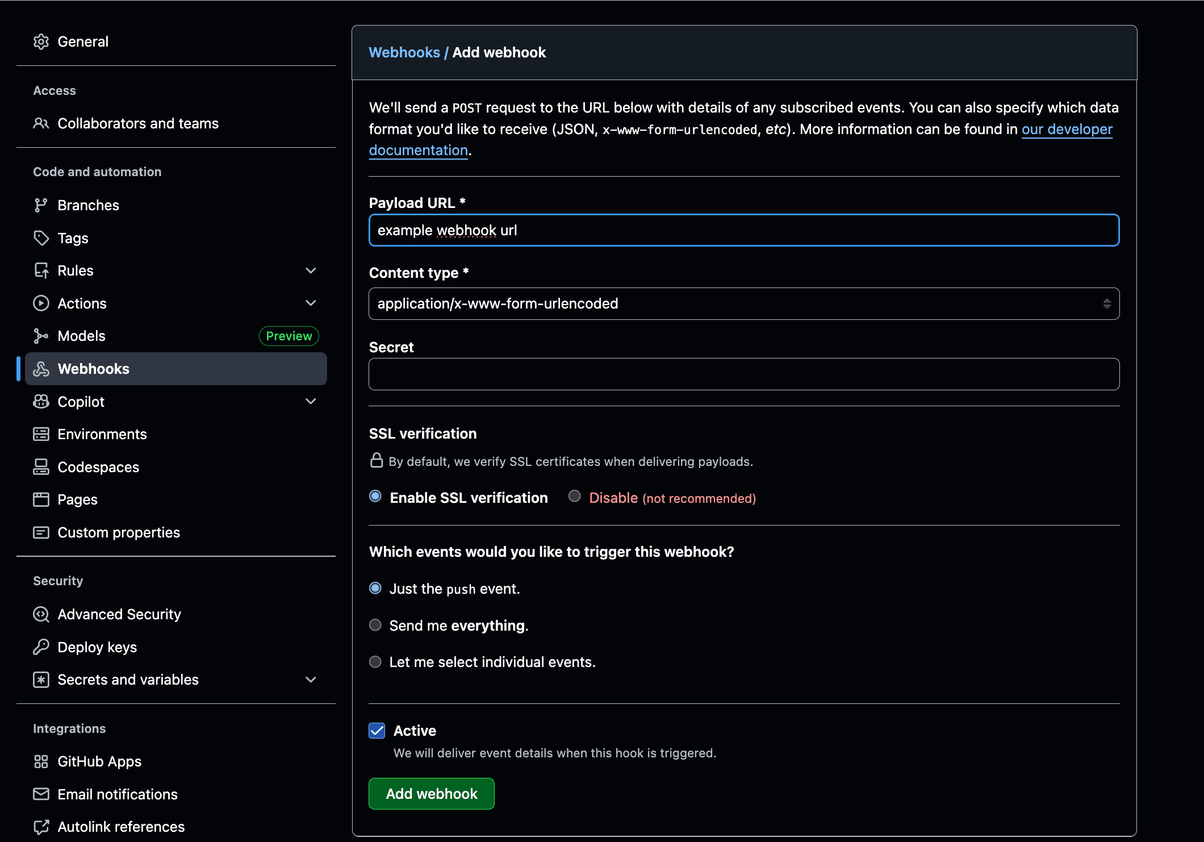Go to Advanced Security page
The image size is (1204, 842).
point(119,614)
